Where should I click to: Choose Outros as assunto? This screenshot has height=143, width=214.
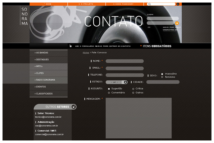[133, 93]
